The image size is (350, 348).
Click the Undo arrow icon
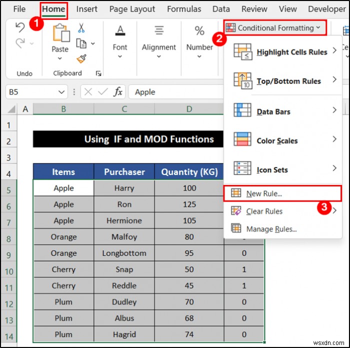click(x=20, y=27)
